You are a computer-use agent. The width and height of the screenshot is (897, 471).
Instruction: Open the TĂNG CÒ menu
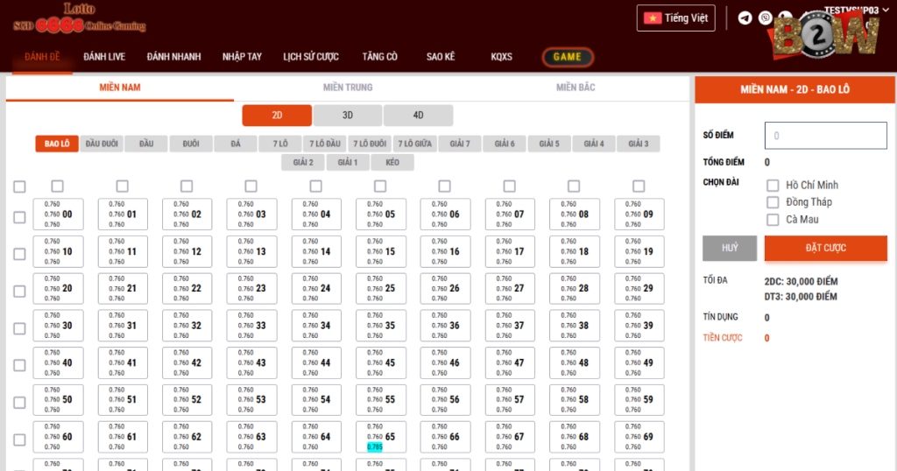pyautogui.click(x=380, y=57)
